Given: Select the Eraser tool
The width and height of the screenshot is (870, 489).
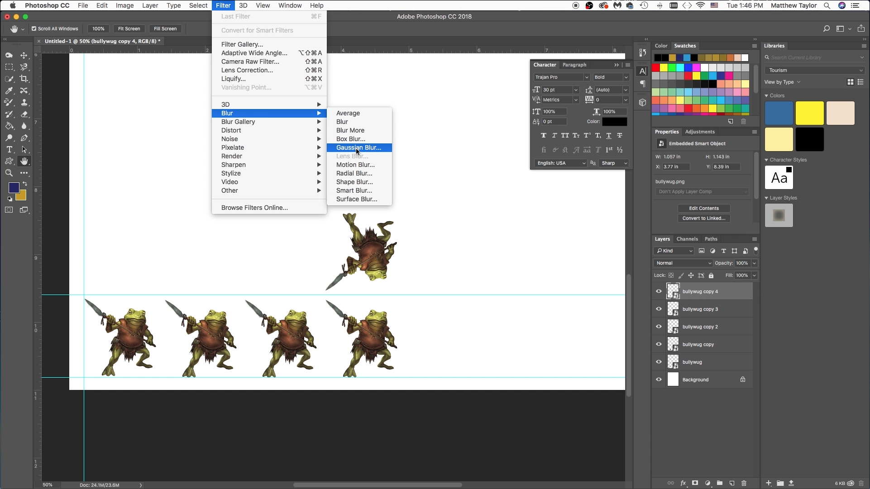Looking at the screenshot, I should (x=24, y=114).
